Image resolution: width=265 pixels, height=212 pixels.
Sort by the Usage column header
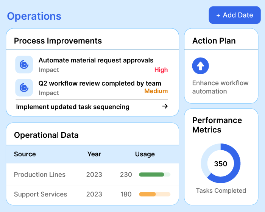click(145, 154)
